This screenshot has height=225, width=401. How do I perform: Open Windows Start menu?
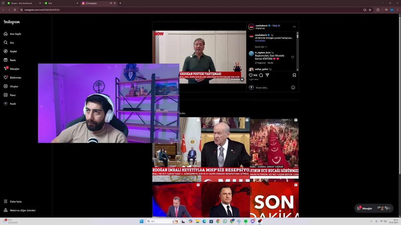pos(142,221)
